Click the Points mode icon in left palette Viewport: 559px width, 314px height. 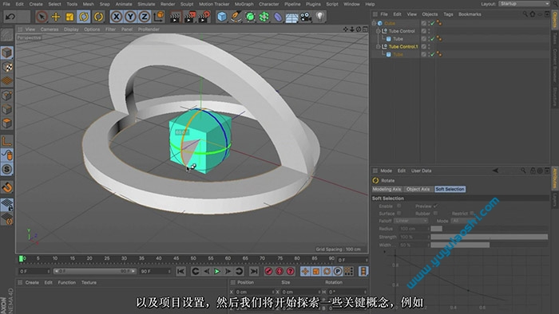pos(6,96)
